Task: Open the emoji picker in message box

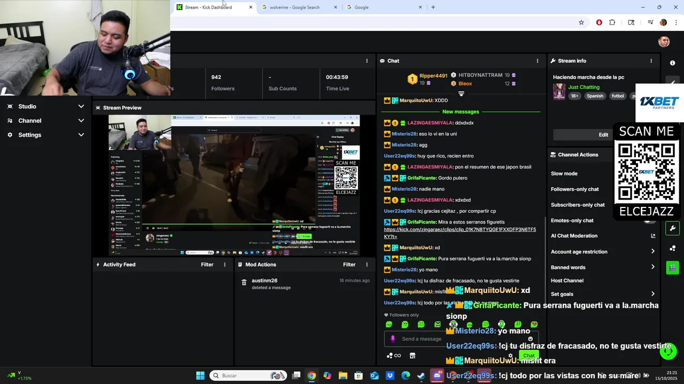Action: coord(530,339)
